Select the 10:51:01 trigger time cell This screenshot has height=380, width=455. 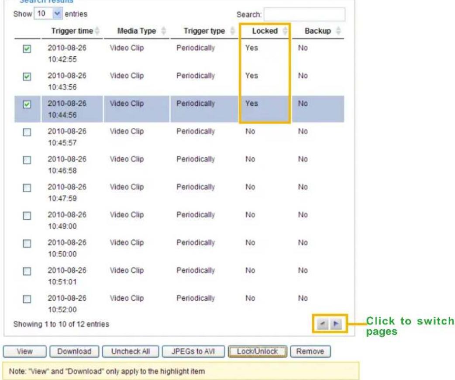(67, 276)
